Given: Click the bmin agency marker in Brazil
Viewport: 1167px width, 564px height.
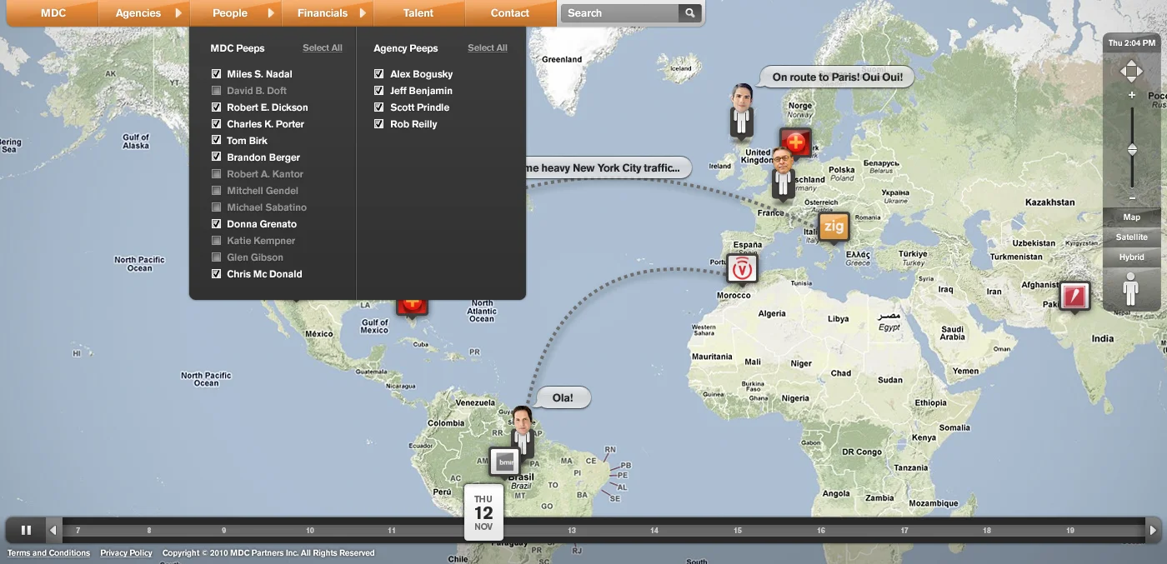Looking at the screenshot, I should [x=503, y=462].
